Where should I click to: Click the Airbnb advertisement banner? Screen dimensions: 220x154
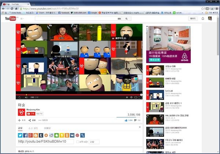click(x=168, y=45)
